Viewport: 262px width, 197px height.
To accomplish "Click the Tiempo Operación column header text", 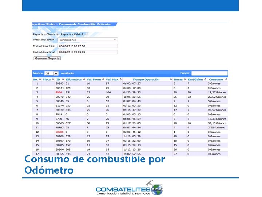I will (146, 80).
